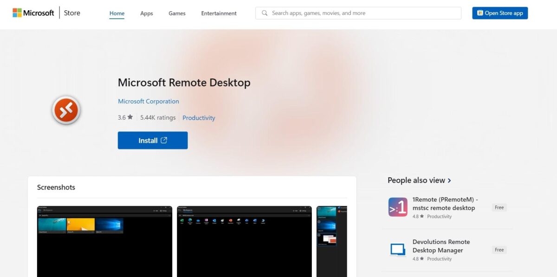The image size is (557, 277).
Task: Open the first screenshot showing PCs
Action: point(104,241)
